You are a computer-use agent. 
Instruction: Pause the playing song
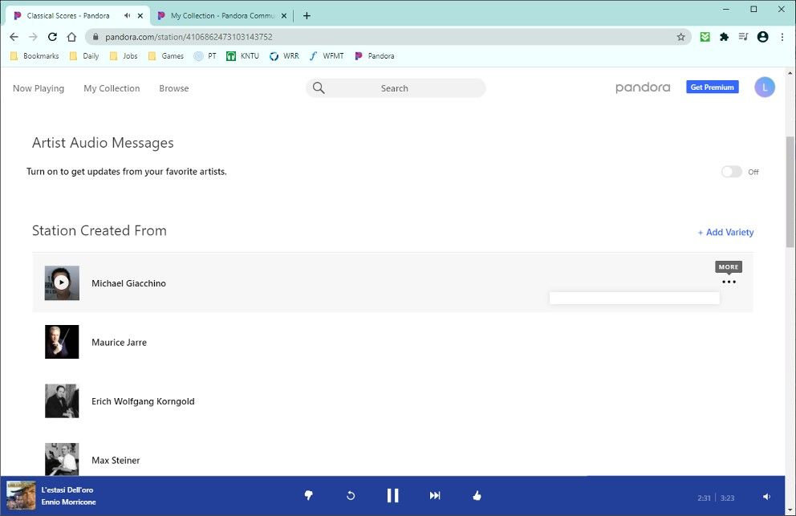[392, 496]
